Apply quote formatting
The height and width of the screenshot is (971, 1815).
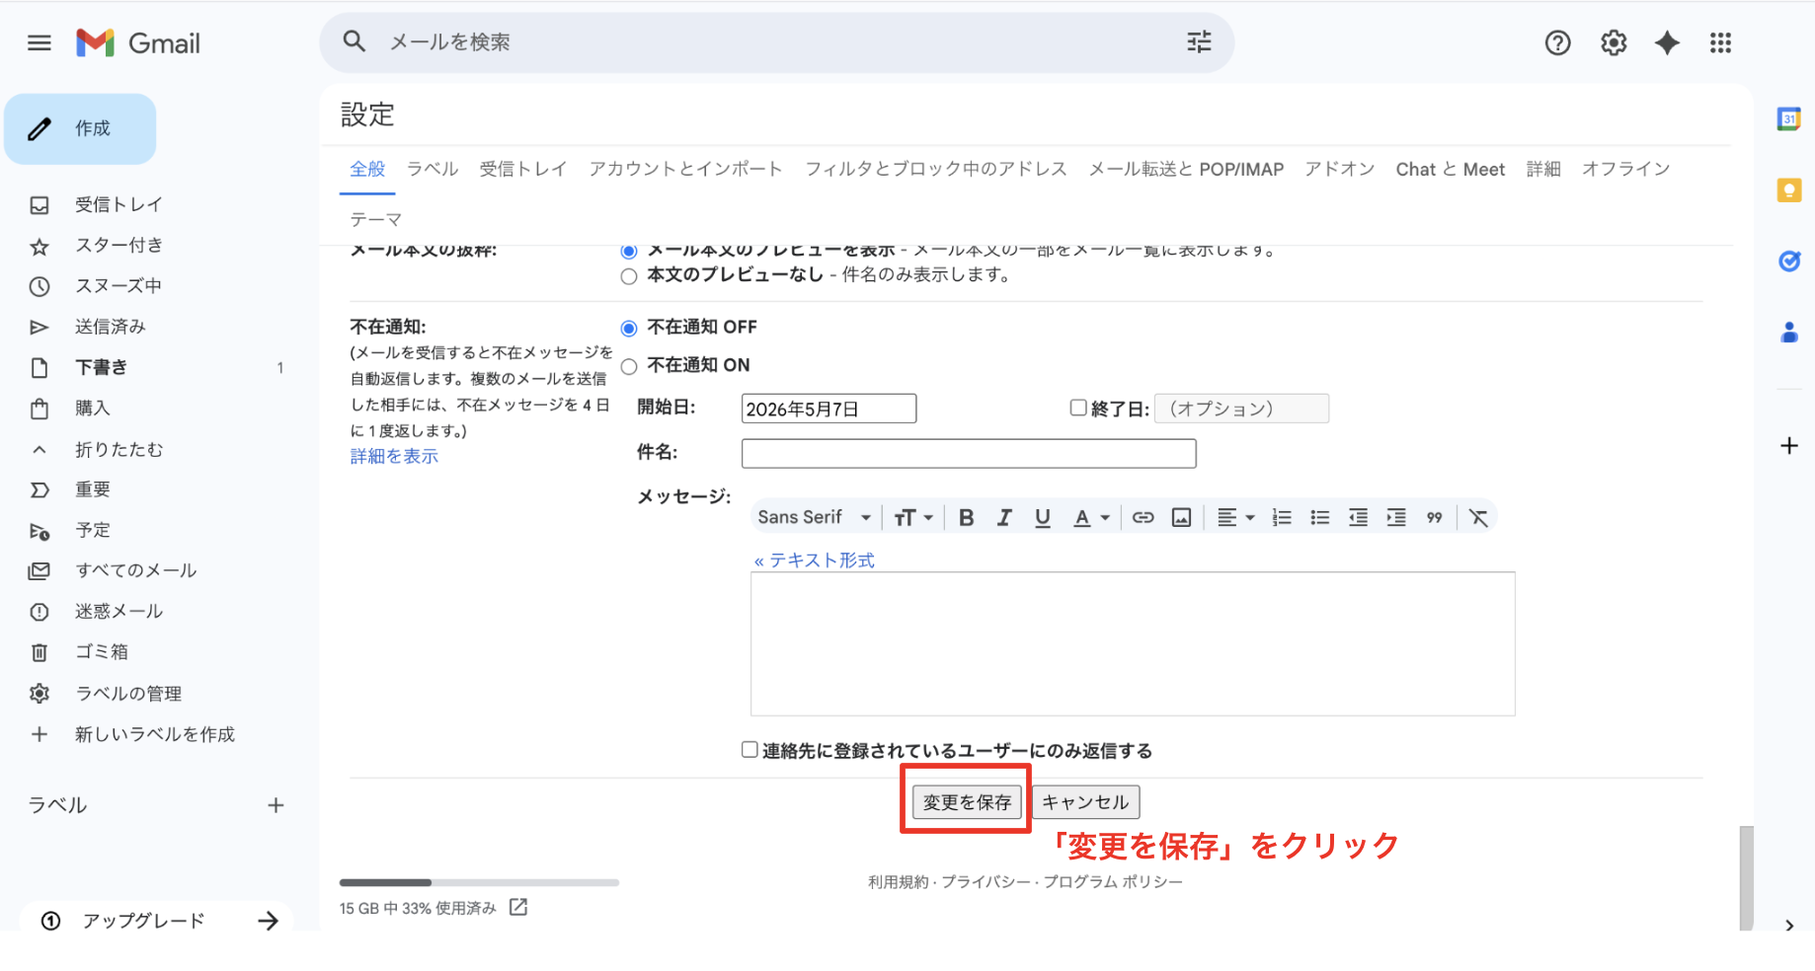[x=1434, y=517]
